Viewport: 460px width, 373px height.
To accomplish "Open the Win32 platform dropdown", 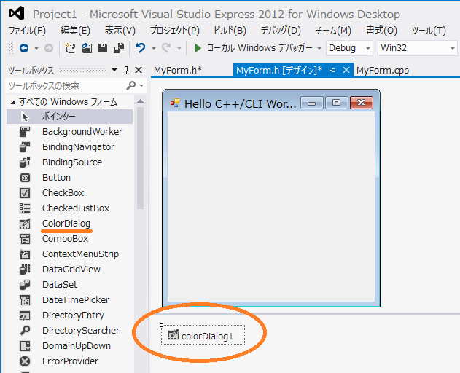I will tap(453, 48).
